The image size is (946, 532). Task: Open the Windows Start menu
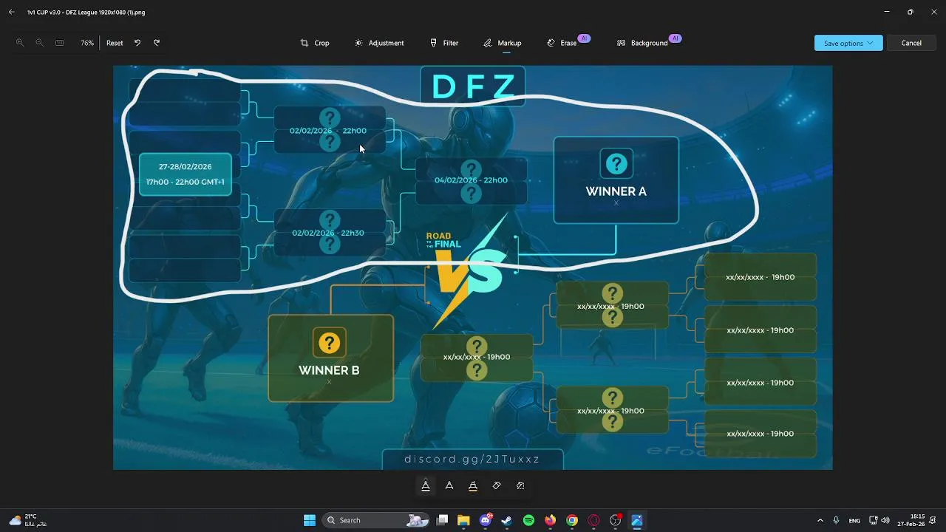[x=310, y=520]
